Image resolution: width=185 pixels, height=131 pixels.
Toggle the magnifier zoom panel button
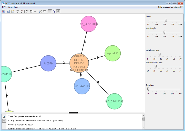(x=58, y=11)
